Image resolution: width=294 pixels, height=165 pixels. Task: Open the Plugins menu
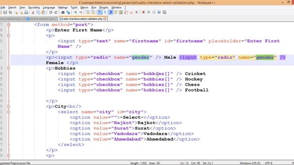click(104, 7)
